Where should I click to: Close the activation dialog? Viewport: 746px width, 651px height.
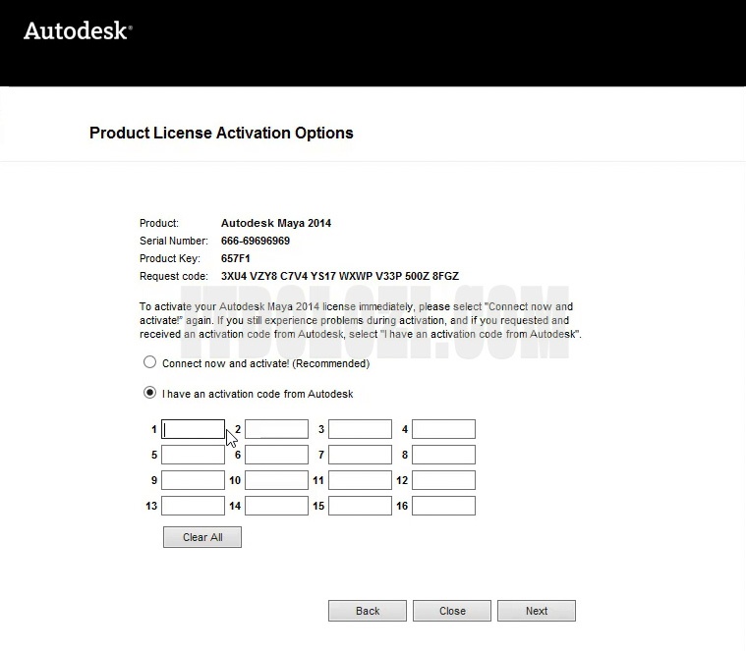(x=452, y=611)
